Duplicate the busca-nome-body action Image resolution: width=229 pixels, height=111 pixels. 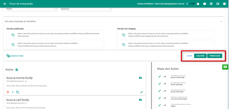click(x=18, y=92)
